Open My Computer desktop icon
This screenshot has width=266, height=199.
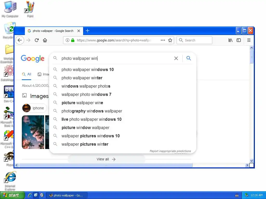tap(10, 9)
